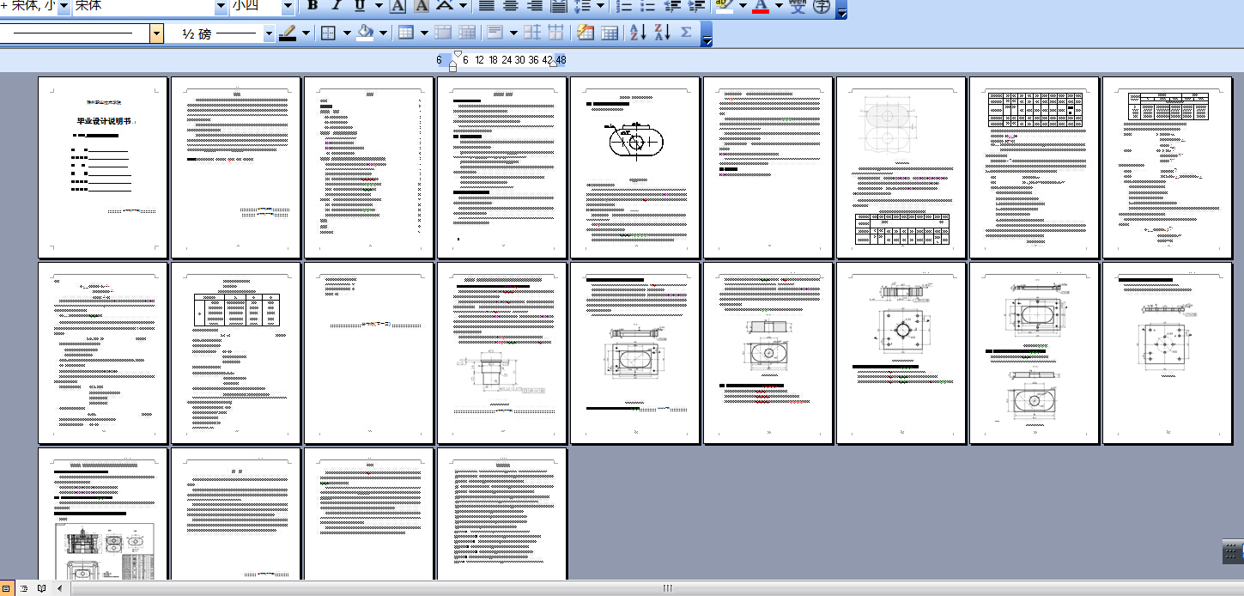Click the AutoSum sigma icon

click(686, 33)
